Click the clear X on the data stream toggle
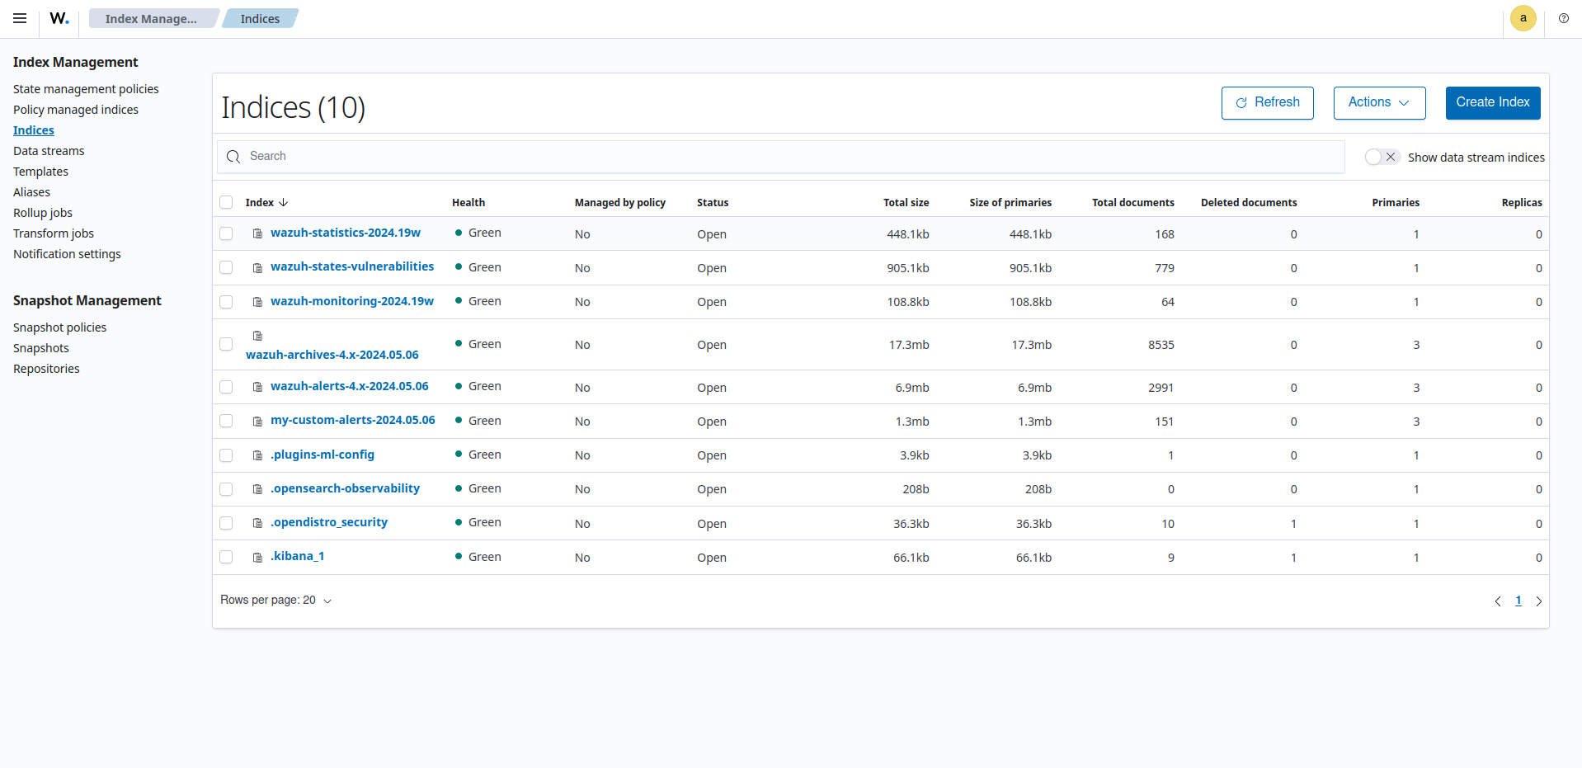1582x768 pixels. [1391, 156]
